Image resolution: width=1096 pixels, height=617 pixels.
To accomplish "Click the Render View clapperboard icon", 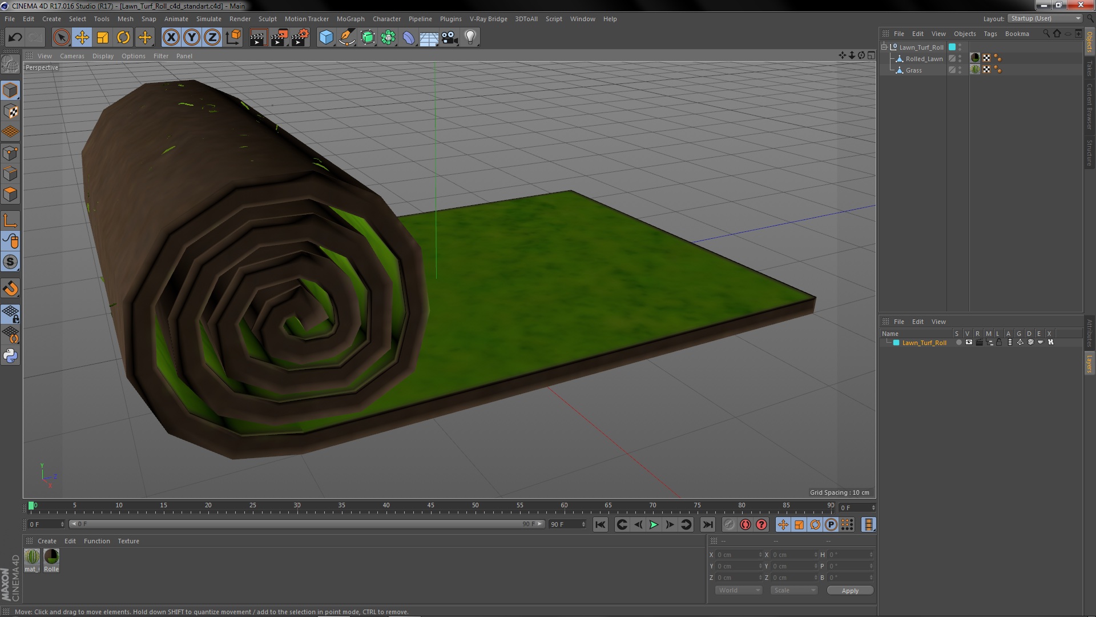I will tap(258, 38).
